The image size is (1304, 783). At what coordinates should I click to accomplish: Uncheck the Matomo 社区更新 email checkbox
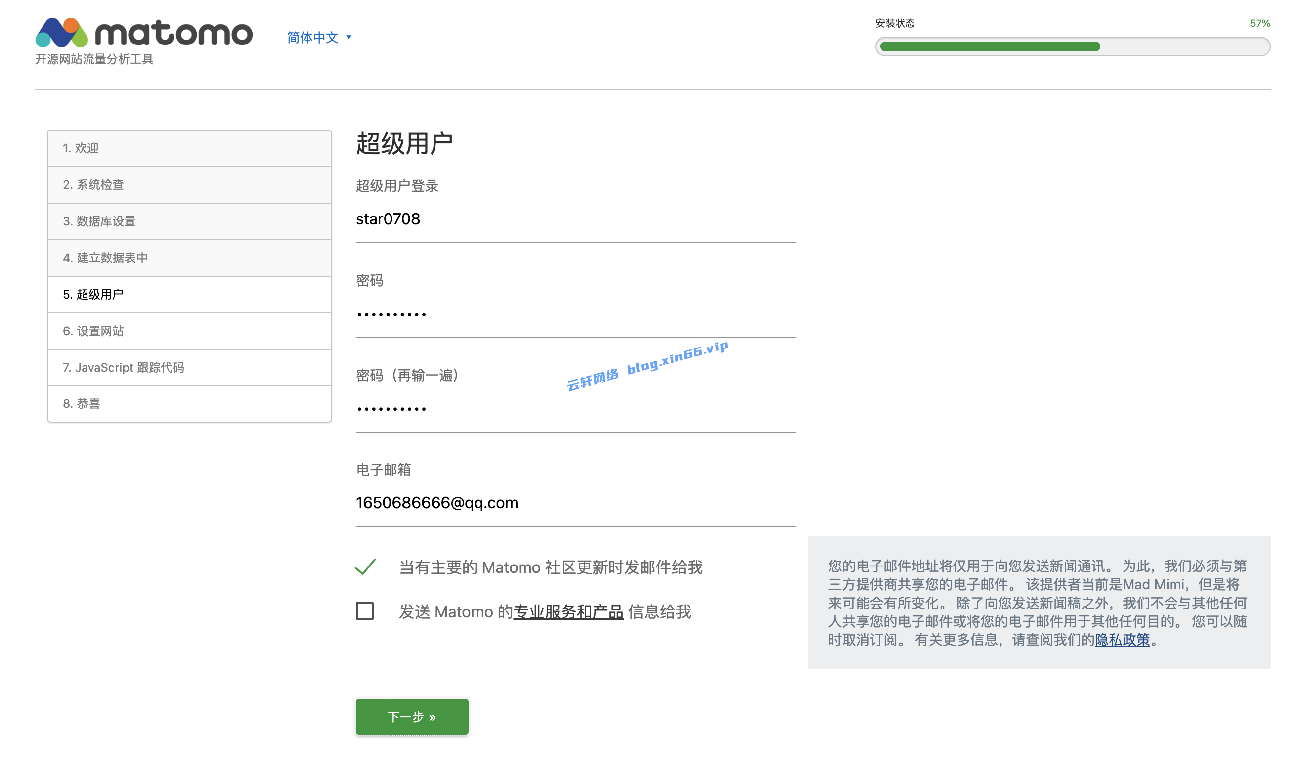[x=365, y=566]
